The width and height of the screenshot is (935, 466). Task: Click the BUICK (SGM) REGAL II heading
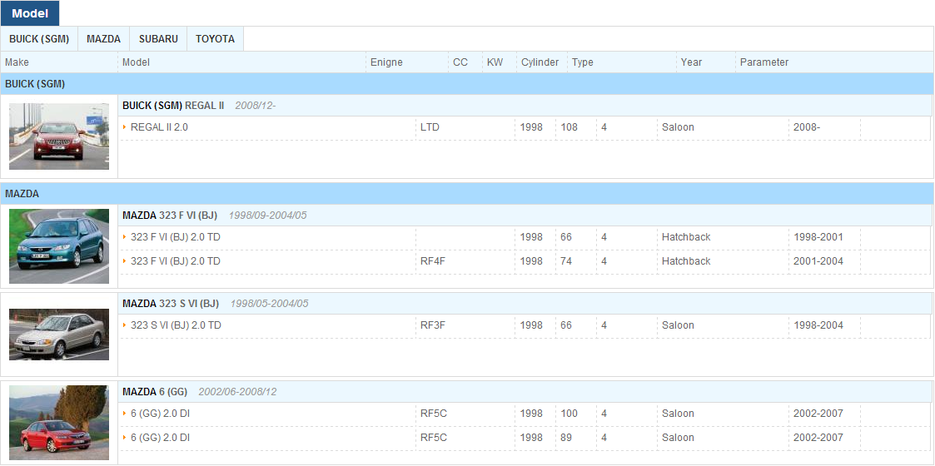(173, 106)
